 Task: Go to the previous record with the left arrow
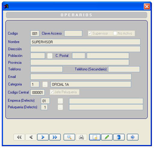[31, 137]
